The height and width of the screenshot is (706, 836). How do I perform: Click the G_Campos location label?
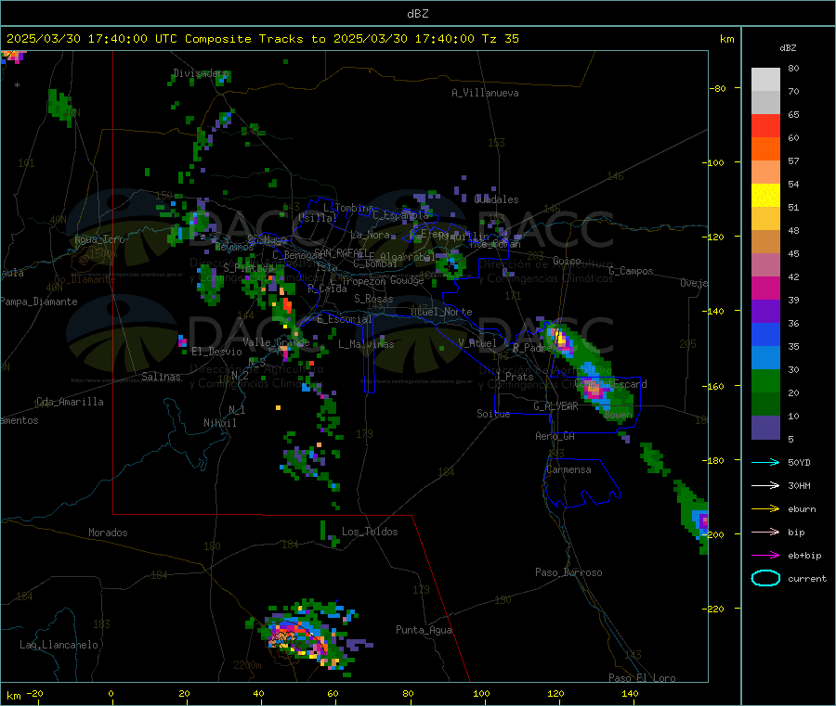631,271
